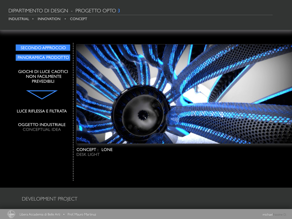This screenshot has height=219, width=292.
Task: Click Prof. Mauro Martinuz in footer
Action: click(x=82, y=214)
